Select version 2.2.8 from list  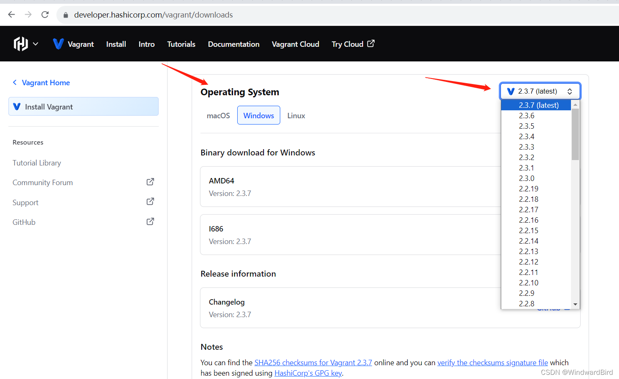536,304
